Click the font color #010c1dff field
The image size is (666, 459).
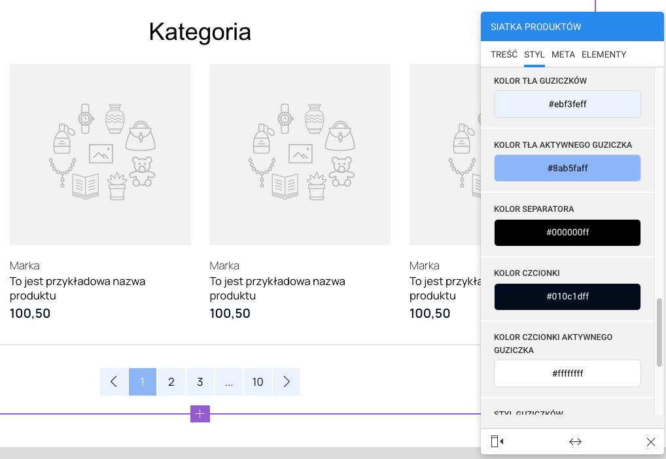[567, 296]
